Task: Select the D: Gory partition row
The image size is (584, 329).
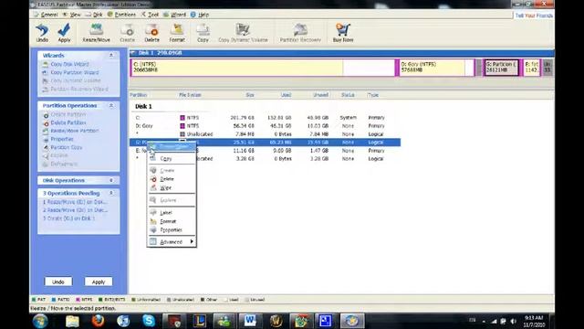Action: tap(265, 126)
